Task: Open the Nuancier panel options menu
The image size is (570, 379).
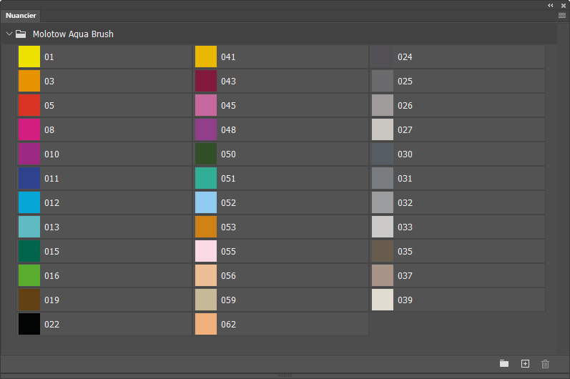Action: (561, 15)
